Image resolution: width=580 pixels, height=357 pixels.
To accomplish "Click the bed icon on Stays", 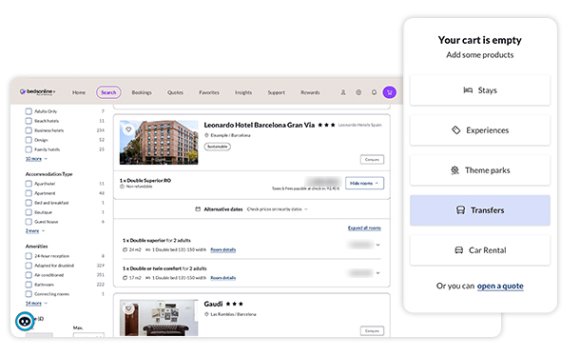I will coord(468,90).
